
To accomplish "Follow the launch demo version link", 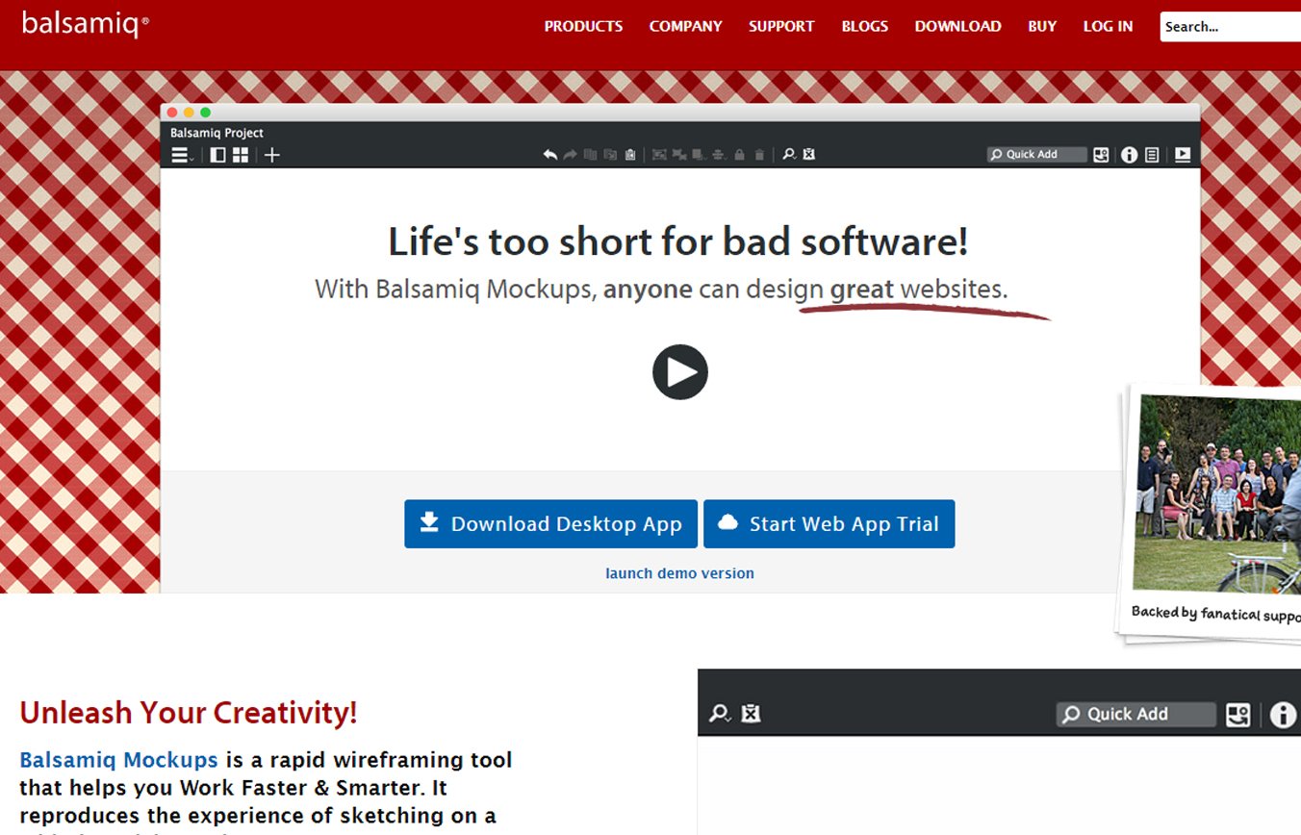I will pyautogui.click(x=679, y=573).
